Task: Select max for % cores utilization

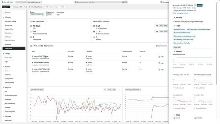Action: tap(161, 25)
